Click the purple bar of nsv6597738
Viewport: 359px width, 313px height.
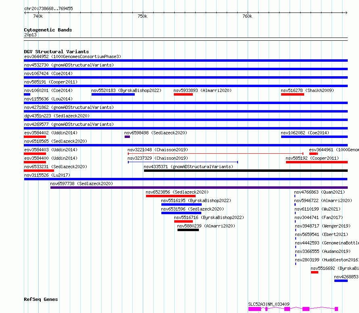tap(199, 188)
